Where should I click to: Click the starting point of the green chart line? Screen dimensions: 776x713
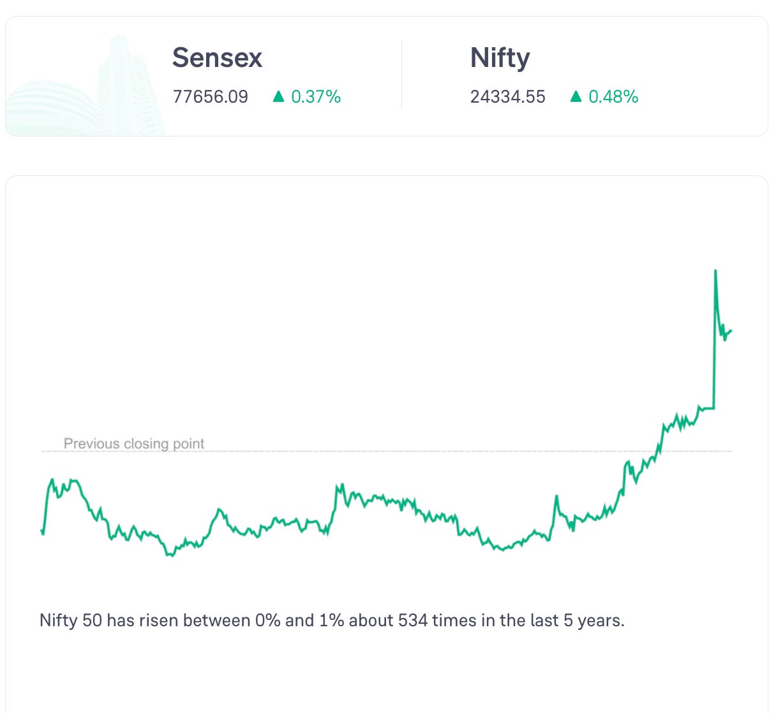coord(41,530)
